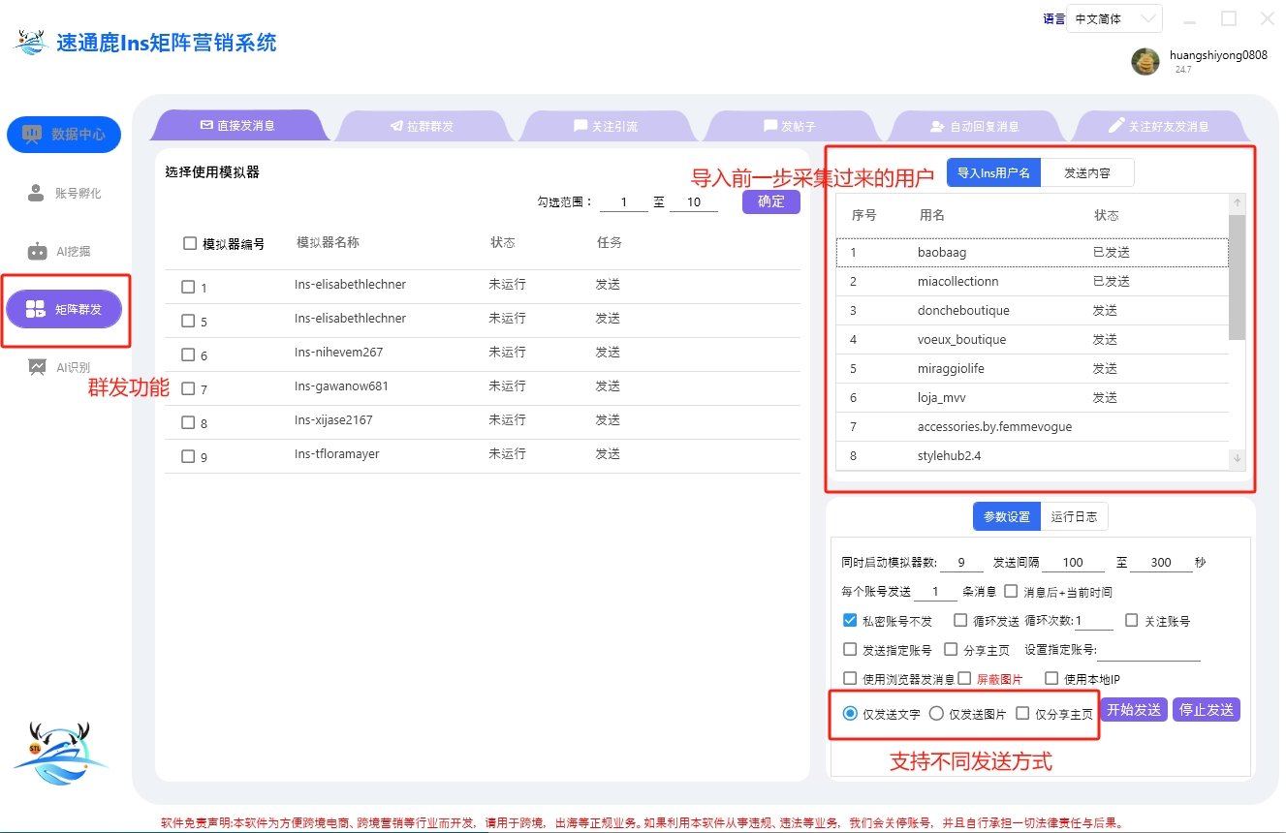Image resolution: width=1286 pixels, height=833 pixels.
Task: Check the 仅分享主页 checkbox
Action: 1022,713
